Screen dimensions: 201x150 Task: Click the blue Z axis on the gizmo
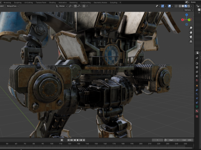click(x=187, y=15)
